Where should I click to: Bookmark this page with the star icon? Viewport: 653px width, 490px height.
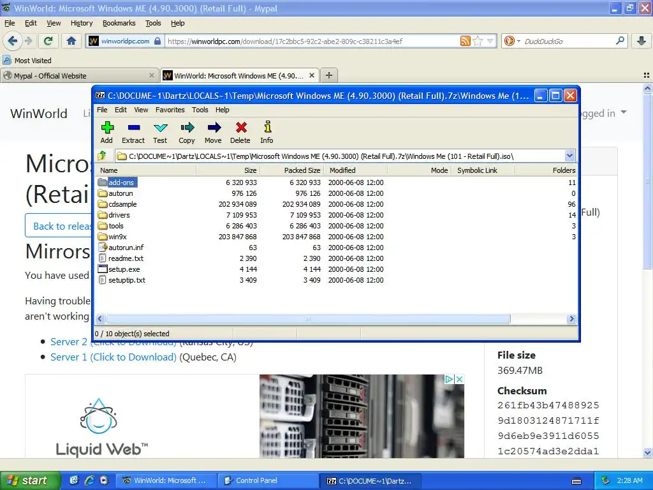tap(478, 41)
